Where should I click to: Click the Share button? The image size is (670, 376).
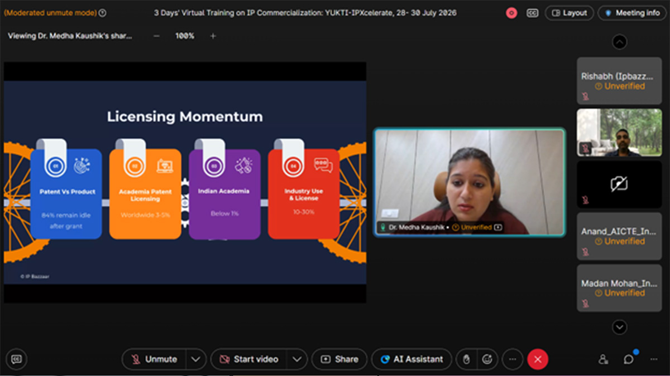[x=339, y=359]
